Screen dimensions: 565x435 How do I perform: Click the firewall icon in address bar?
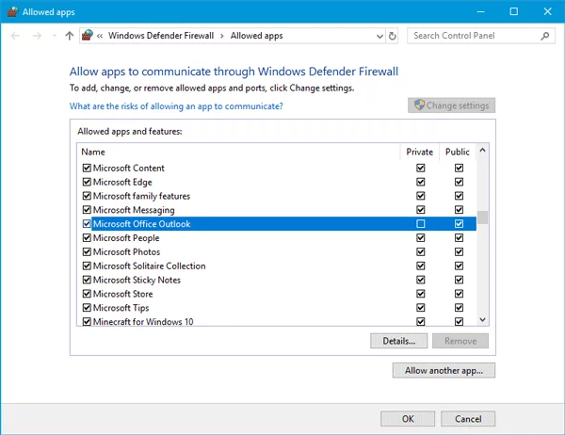[x=88, y=36]
